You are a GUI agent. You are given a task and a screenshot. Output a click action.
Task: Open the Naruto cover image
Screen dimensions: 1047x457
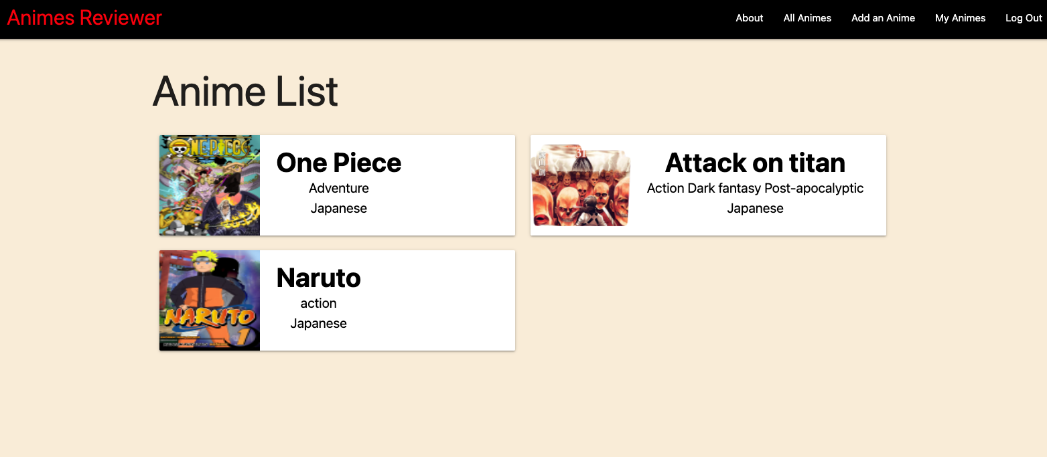tap(209, 300)
